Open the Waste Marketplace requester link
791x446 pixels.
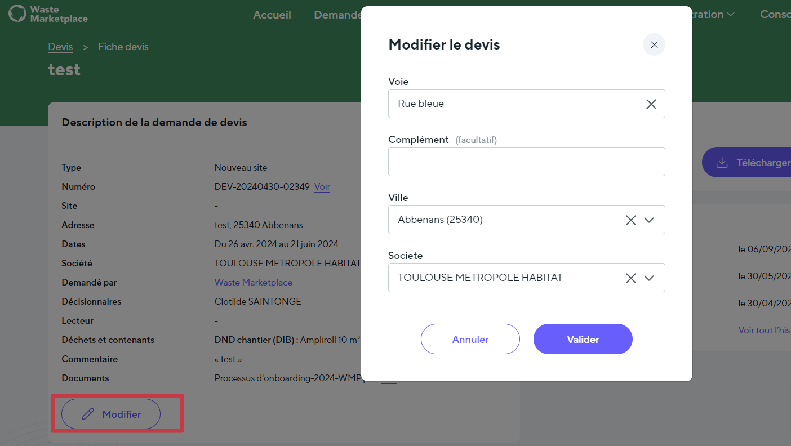tap(254, 282)
